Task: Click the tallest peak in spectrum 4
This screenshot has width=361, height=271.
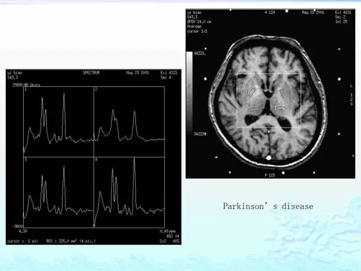Action: (x=134, y=159)
